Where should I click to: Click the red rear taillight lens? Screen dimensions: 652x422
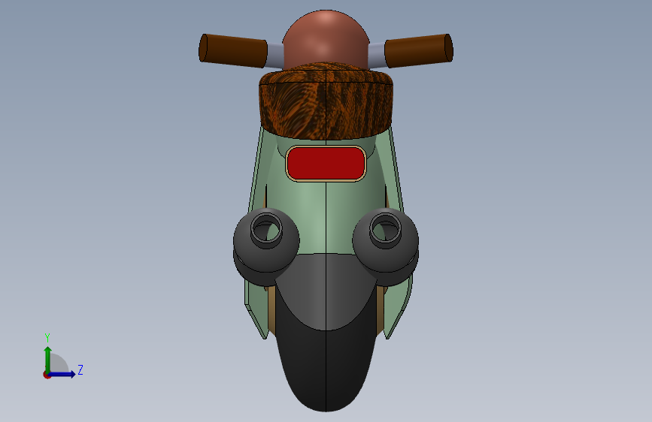click(x=326, y=164)
